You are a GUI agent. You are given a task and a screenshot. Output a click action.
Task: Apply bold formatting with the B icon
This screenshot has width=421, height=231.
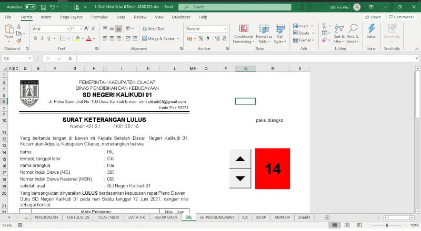(35, 38)
